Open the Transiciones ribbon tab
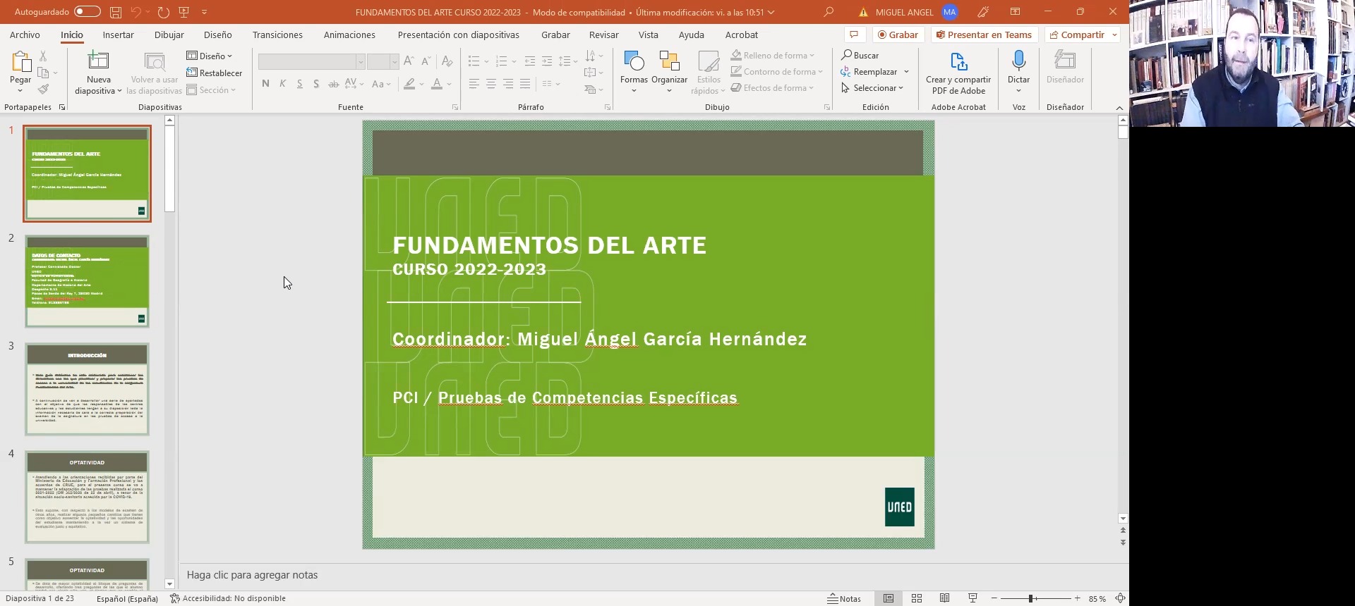The image size is (1355, 606). click(x=277, y=35)
